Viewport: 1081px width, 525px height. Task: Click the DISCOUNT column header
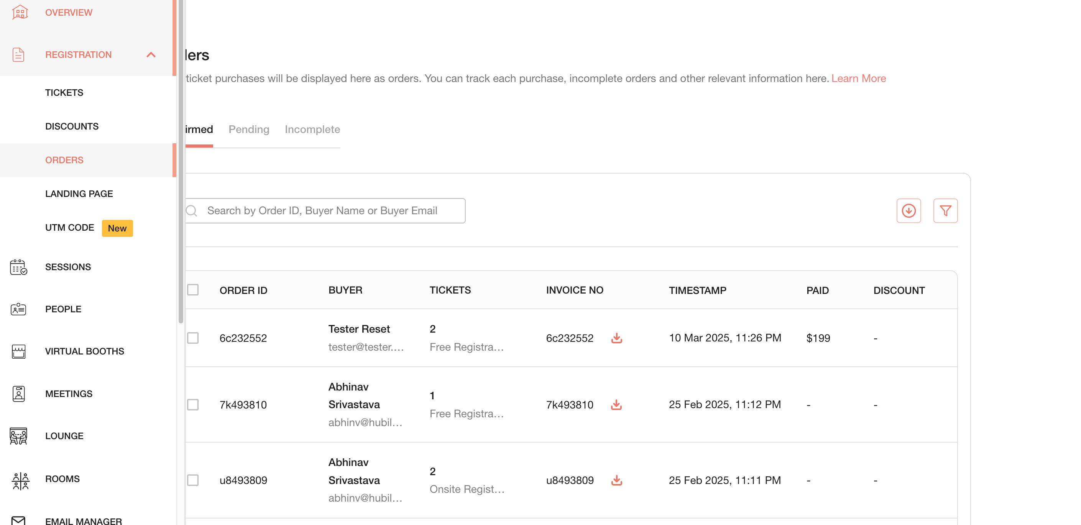pos(899,290)
